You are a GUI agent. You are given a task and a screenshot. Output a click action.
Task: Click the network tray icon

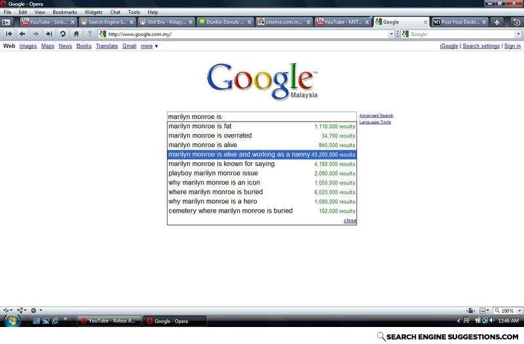coord(485,320)
